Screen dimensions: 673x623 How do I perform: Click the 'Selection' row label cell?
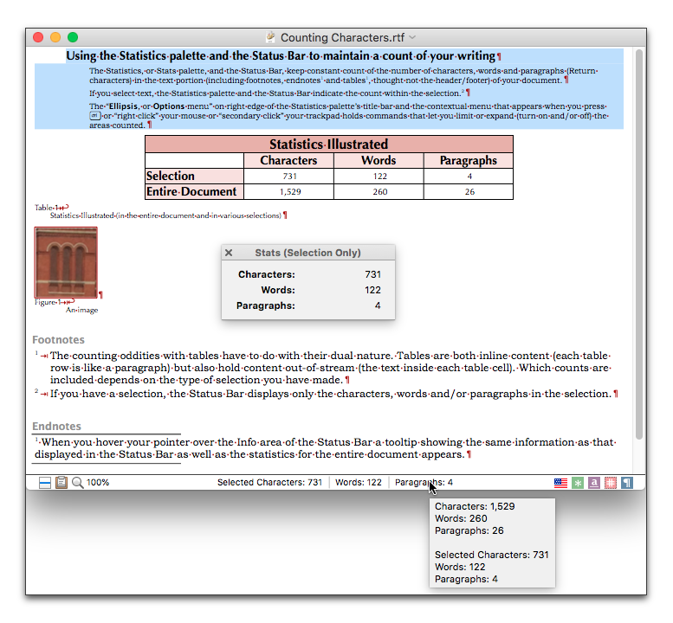click(194, 177)
